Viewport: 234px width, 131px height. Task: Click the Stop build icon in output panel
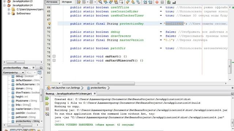point(47,109)
